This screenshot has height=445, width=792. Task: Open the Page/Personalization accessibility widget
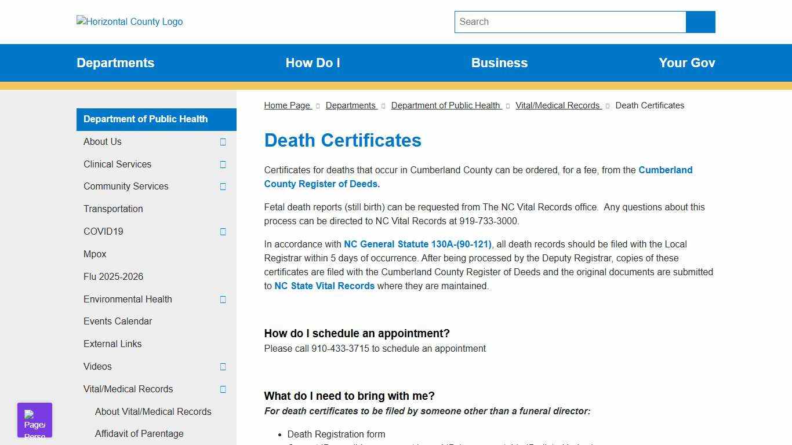[34, 420]
